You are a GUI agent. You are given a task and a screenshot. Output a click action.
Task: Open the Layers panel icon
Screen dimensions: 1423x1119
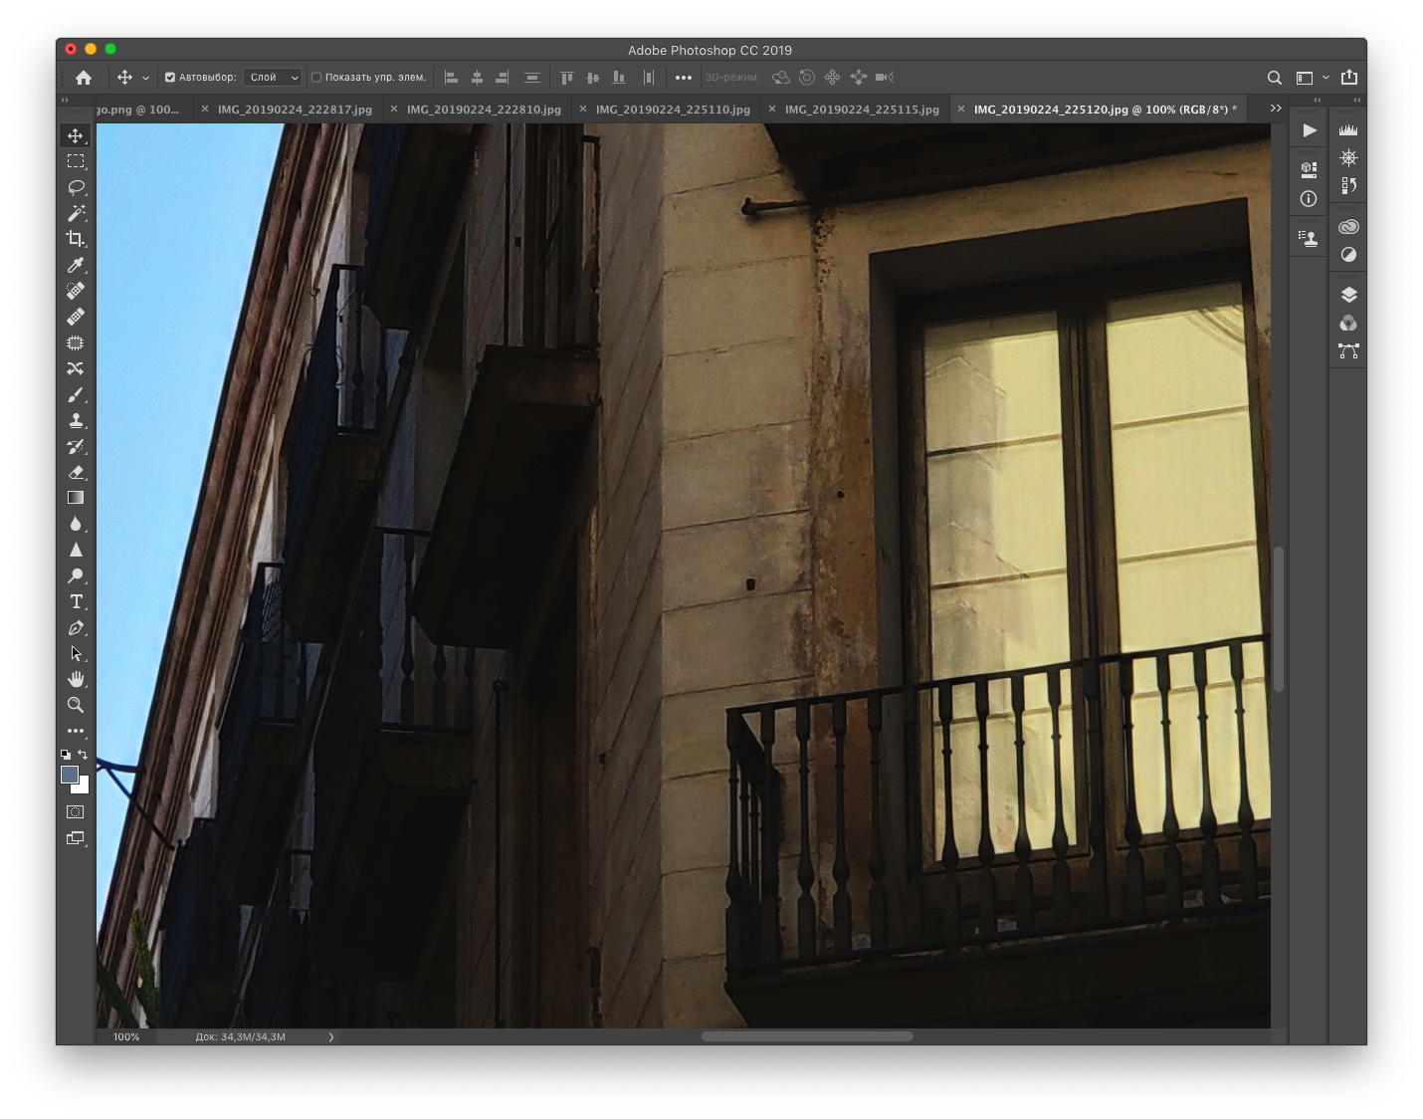[x=1348, y=295]
